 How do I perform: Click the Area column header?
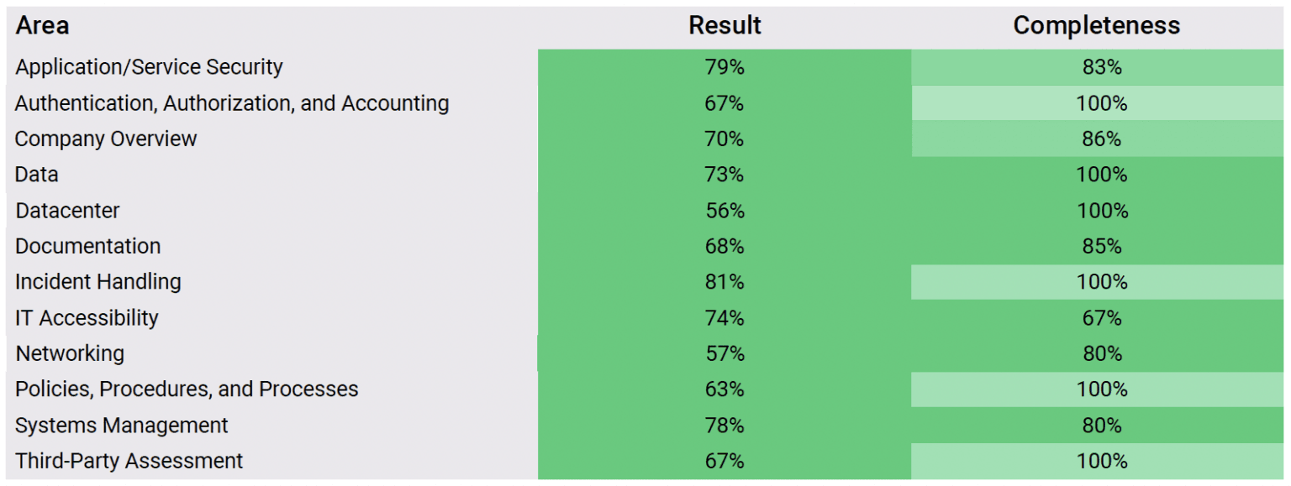coord(42,26)
